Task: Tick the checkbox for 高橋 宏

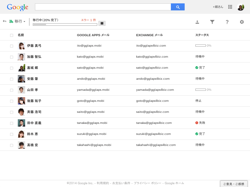Action: (x=12, y=145)
